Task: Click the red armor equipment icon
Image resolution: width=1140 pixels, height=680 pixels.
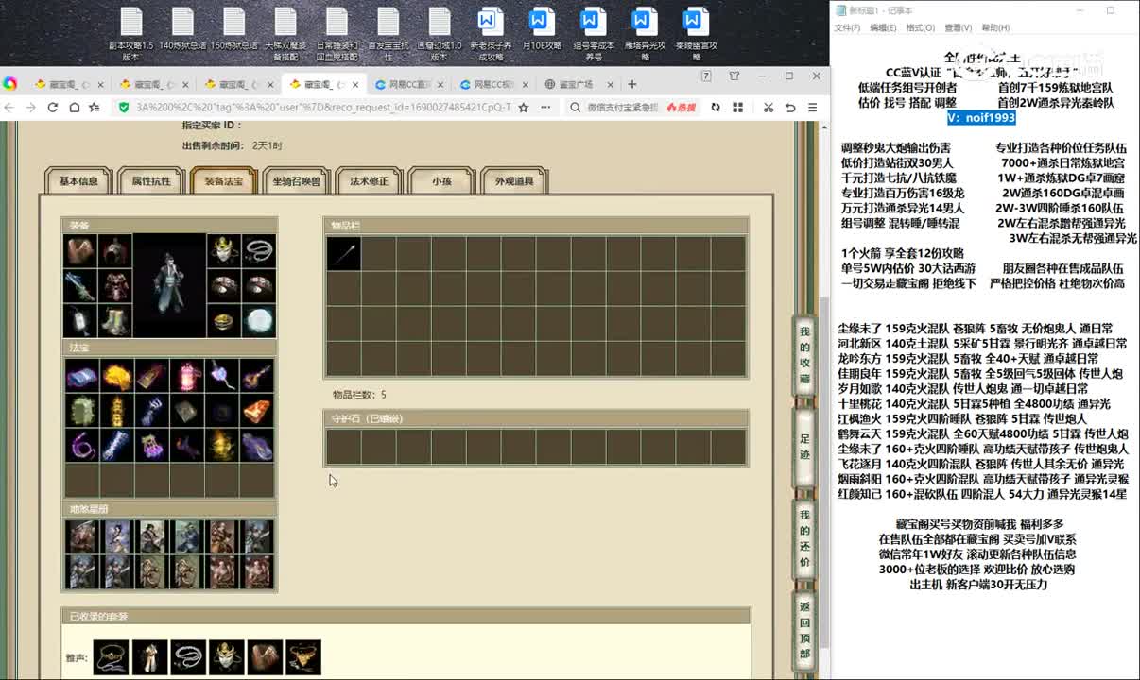Action: (115, 286)
